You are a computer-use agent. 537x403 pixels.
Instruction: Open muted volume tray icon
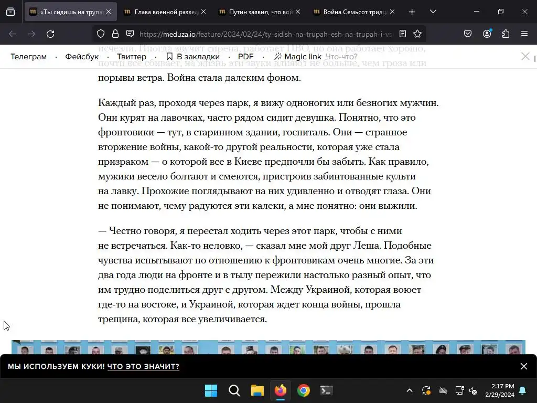[474, 390]
